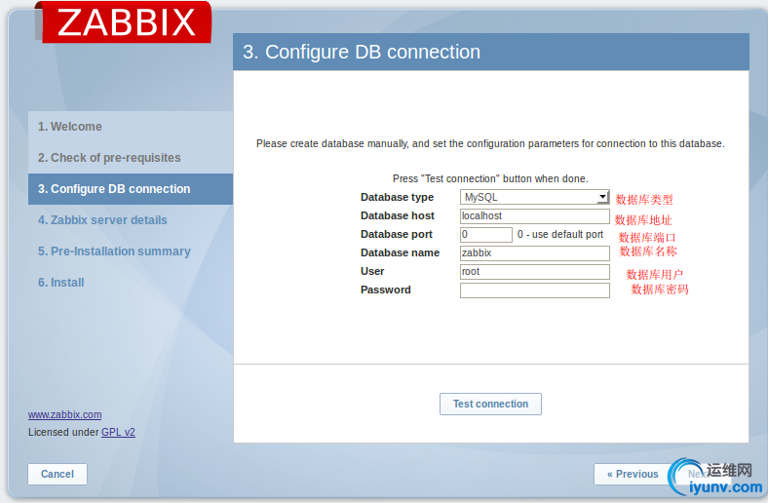Click the User label
The height and width of the screenshot is (503, 768).
click(372, 271)
